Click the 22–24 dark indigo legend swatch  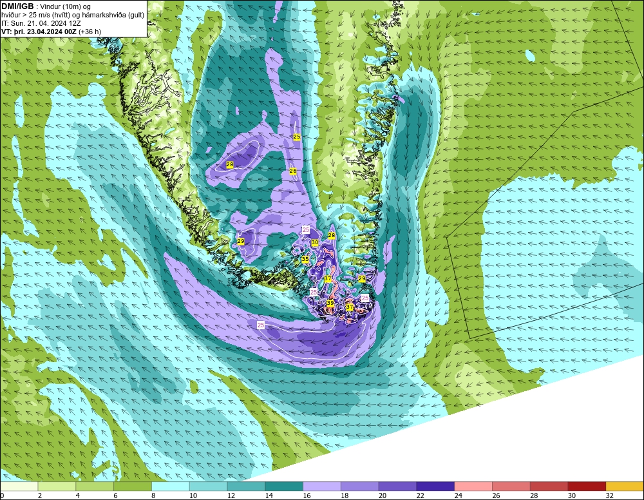(x=435, y=486)
